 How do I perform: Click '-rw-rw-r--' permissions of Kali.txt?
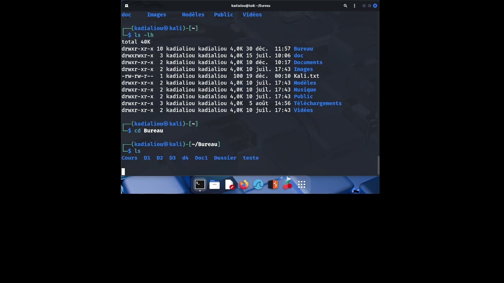click(137, 76)
